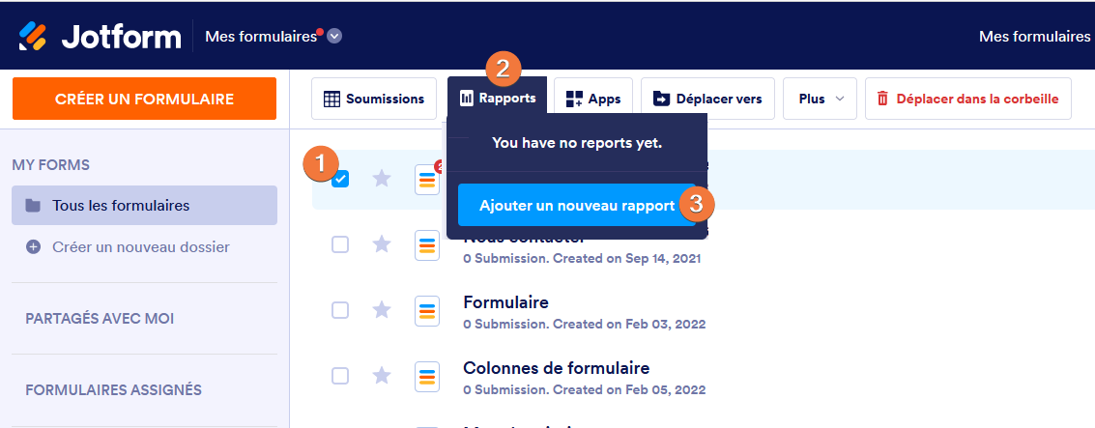
Task: Click Ajouter un nouveau rapport
Action: (x=577, y=205)
